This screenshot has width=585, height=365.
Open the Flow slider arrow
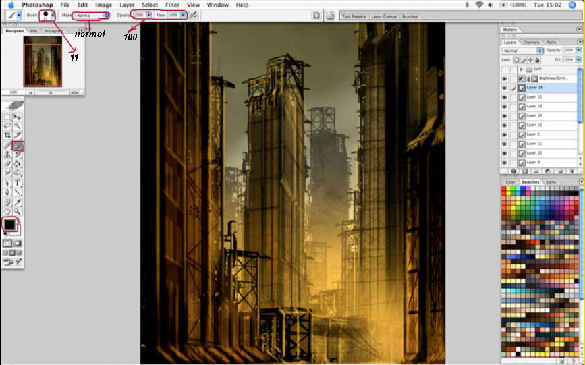tap(182, 15)
